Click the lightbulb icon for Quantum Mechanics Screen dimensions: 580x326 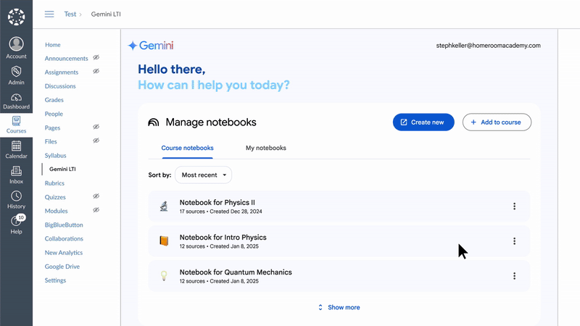164,276
